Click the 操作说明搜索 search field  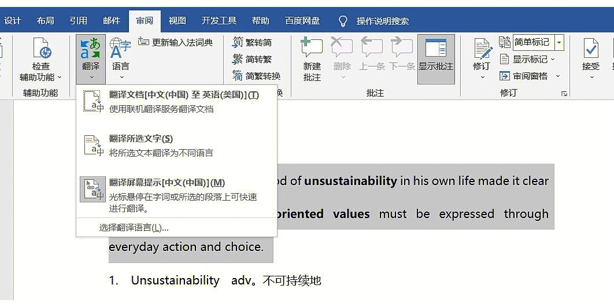[x=383, y=21]
